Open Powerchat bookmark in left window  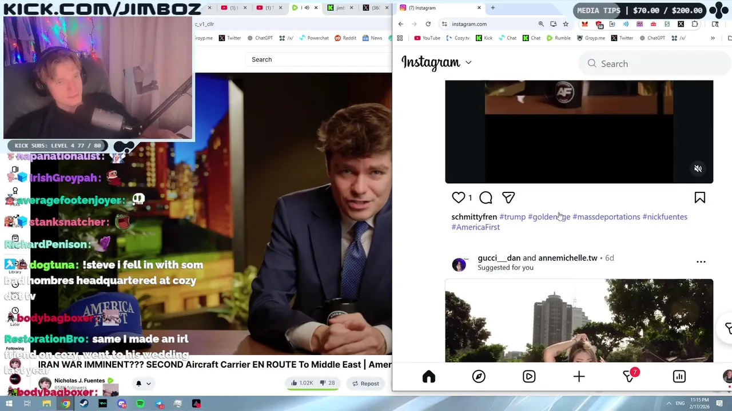click(x=313, y=38)
